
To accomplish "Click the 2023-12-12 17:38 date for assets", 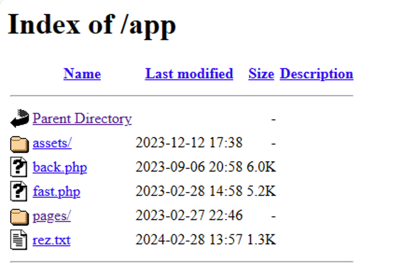I will (x=189, y=143).
